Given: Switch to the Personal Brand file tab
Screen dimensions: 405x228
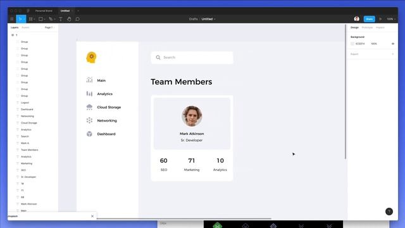Looking at the screenshot, I should click(44, 11).
